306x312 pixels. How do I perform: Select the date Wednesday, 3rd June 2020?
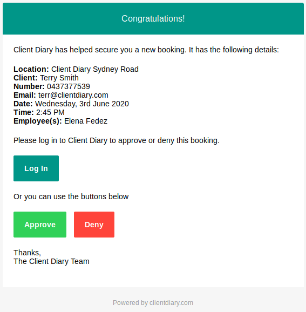(x=82, y=104)
